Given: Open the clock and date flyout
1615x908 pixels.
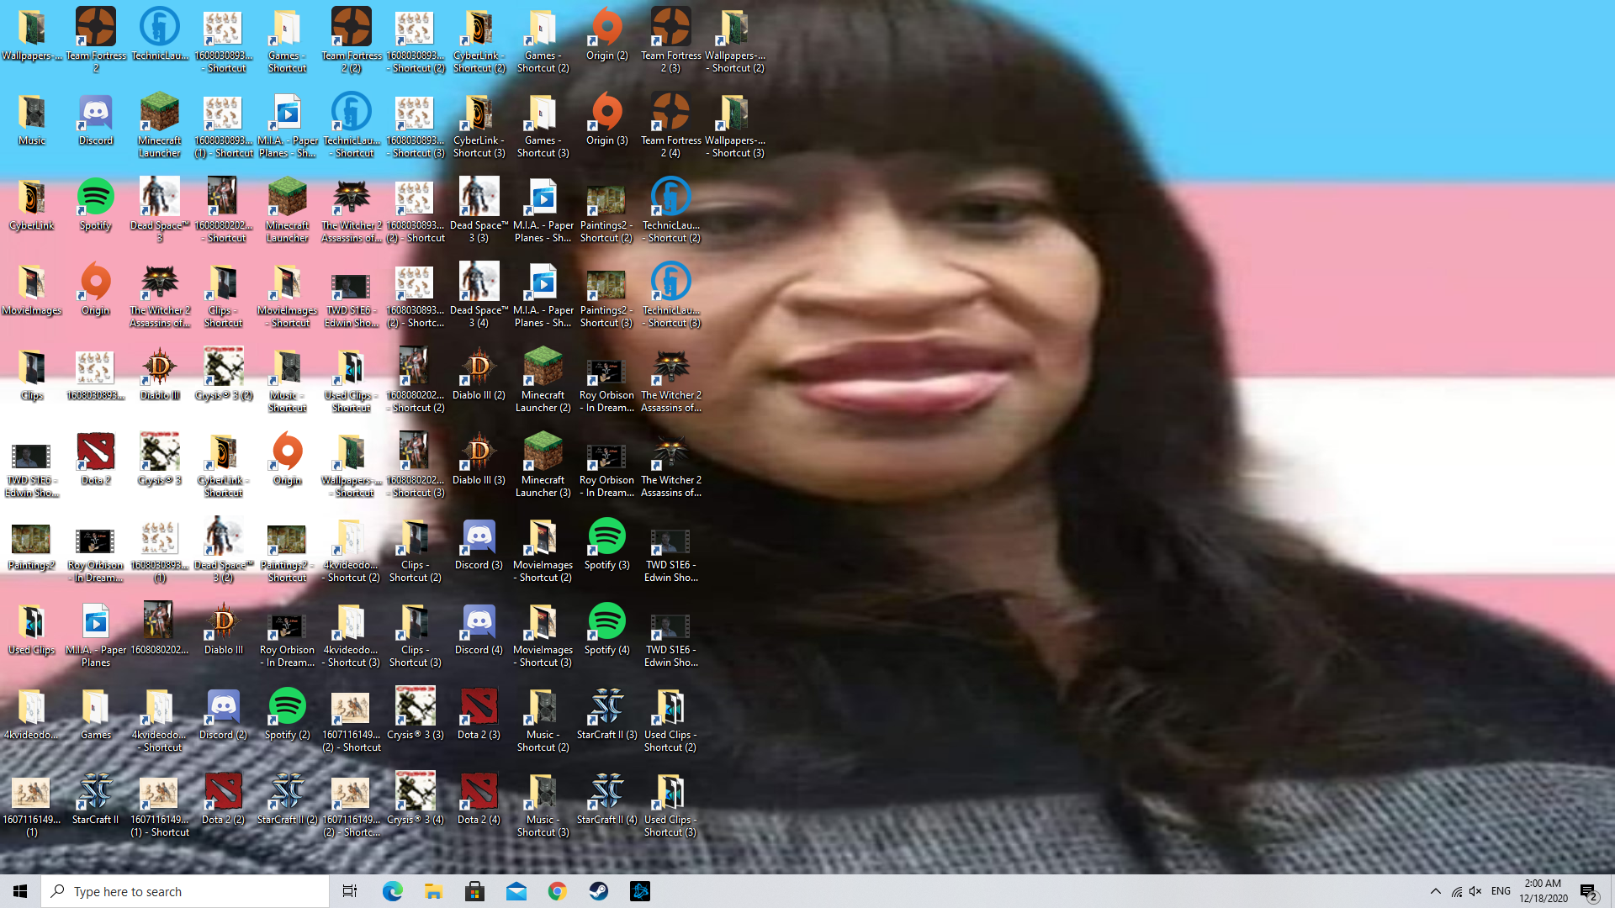Looking at the screenshot, I should pyautogui.click(x=1543, y=891).
